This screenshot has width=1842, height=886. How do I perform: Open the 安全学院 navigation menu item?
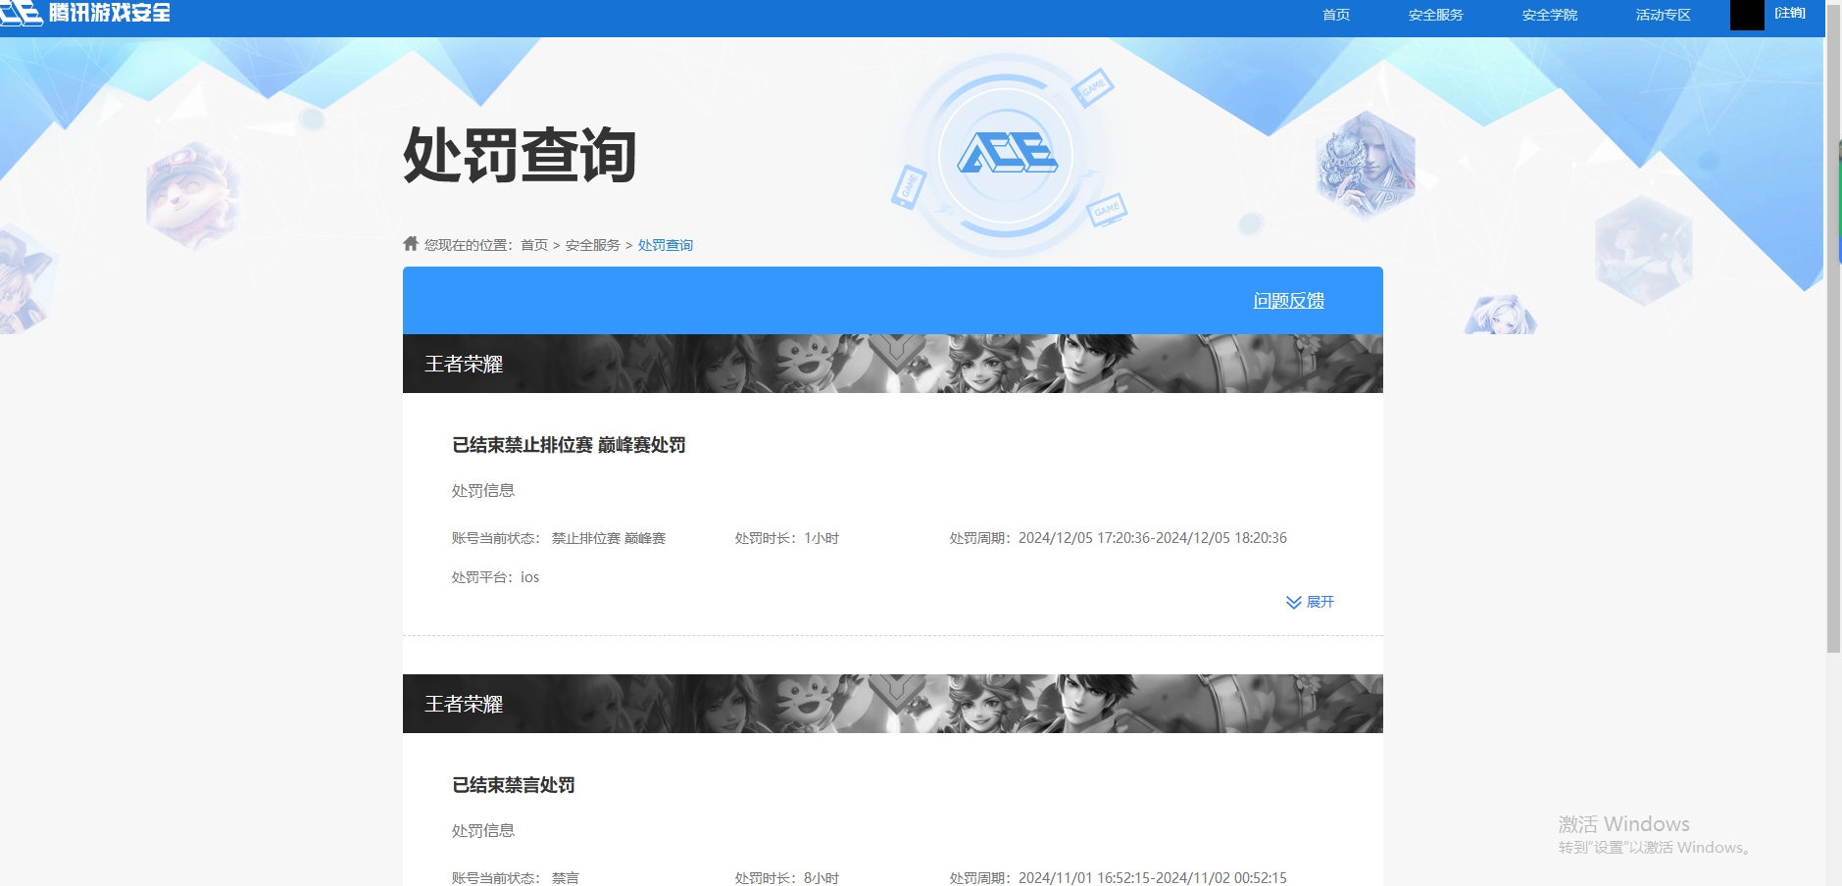(1549, 15)
